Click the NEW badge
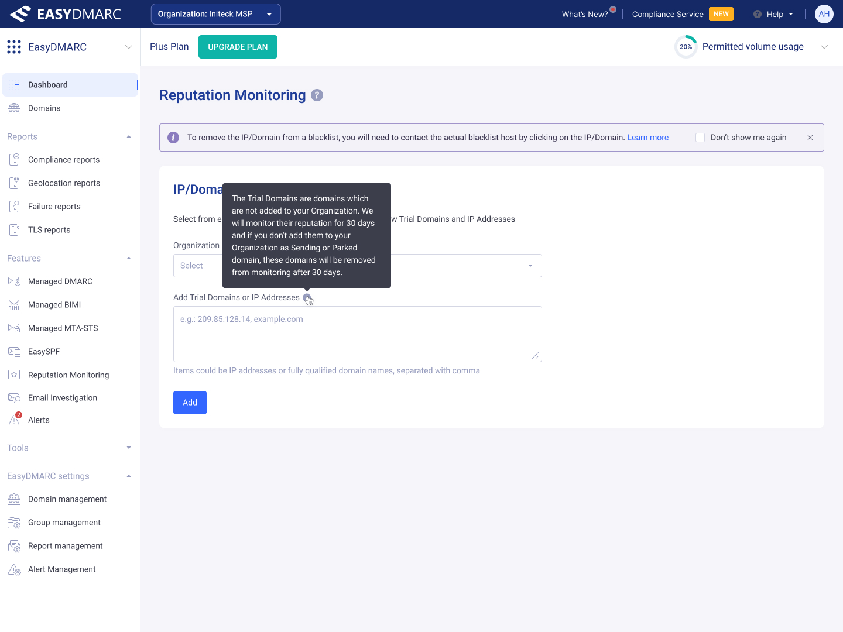 pyautogui.click(x=721, y=14)
